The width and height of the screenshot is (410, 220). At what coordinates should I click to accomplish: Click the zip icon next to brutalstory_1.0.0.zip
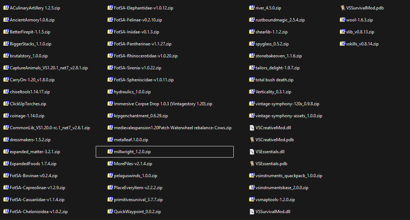[x=6, y=56]
